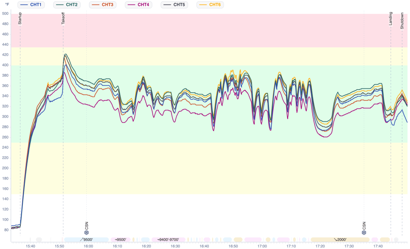Click the ~9500' cruise phase segment
This screenshot has height=249, width=410.
coord(120,240)
